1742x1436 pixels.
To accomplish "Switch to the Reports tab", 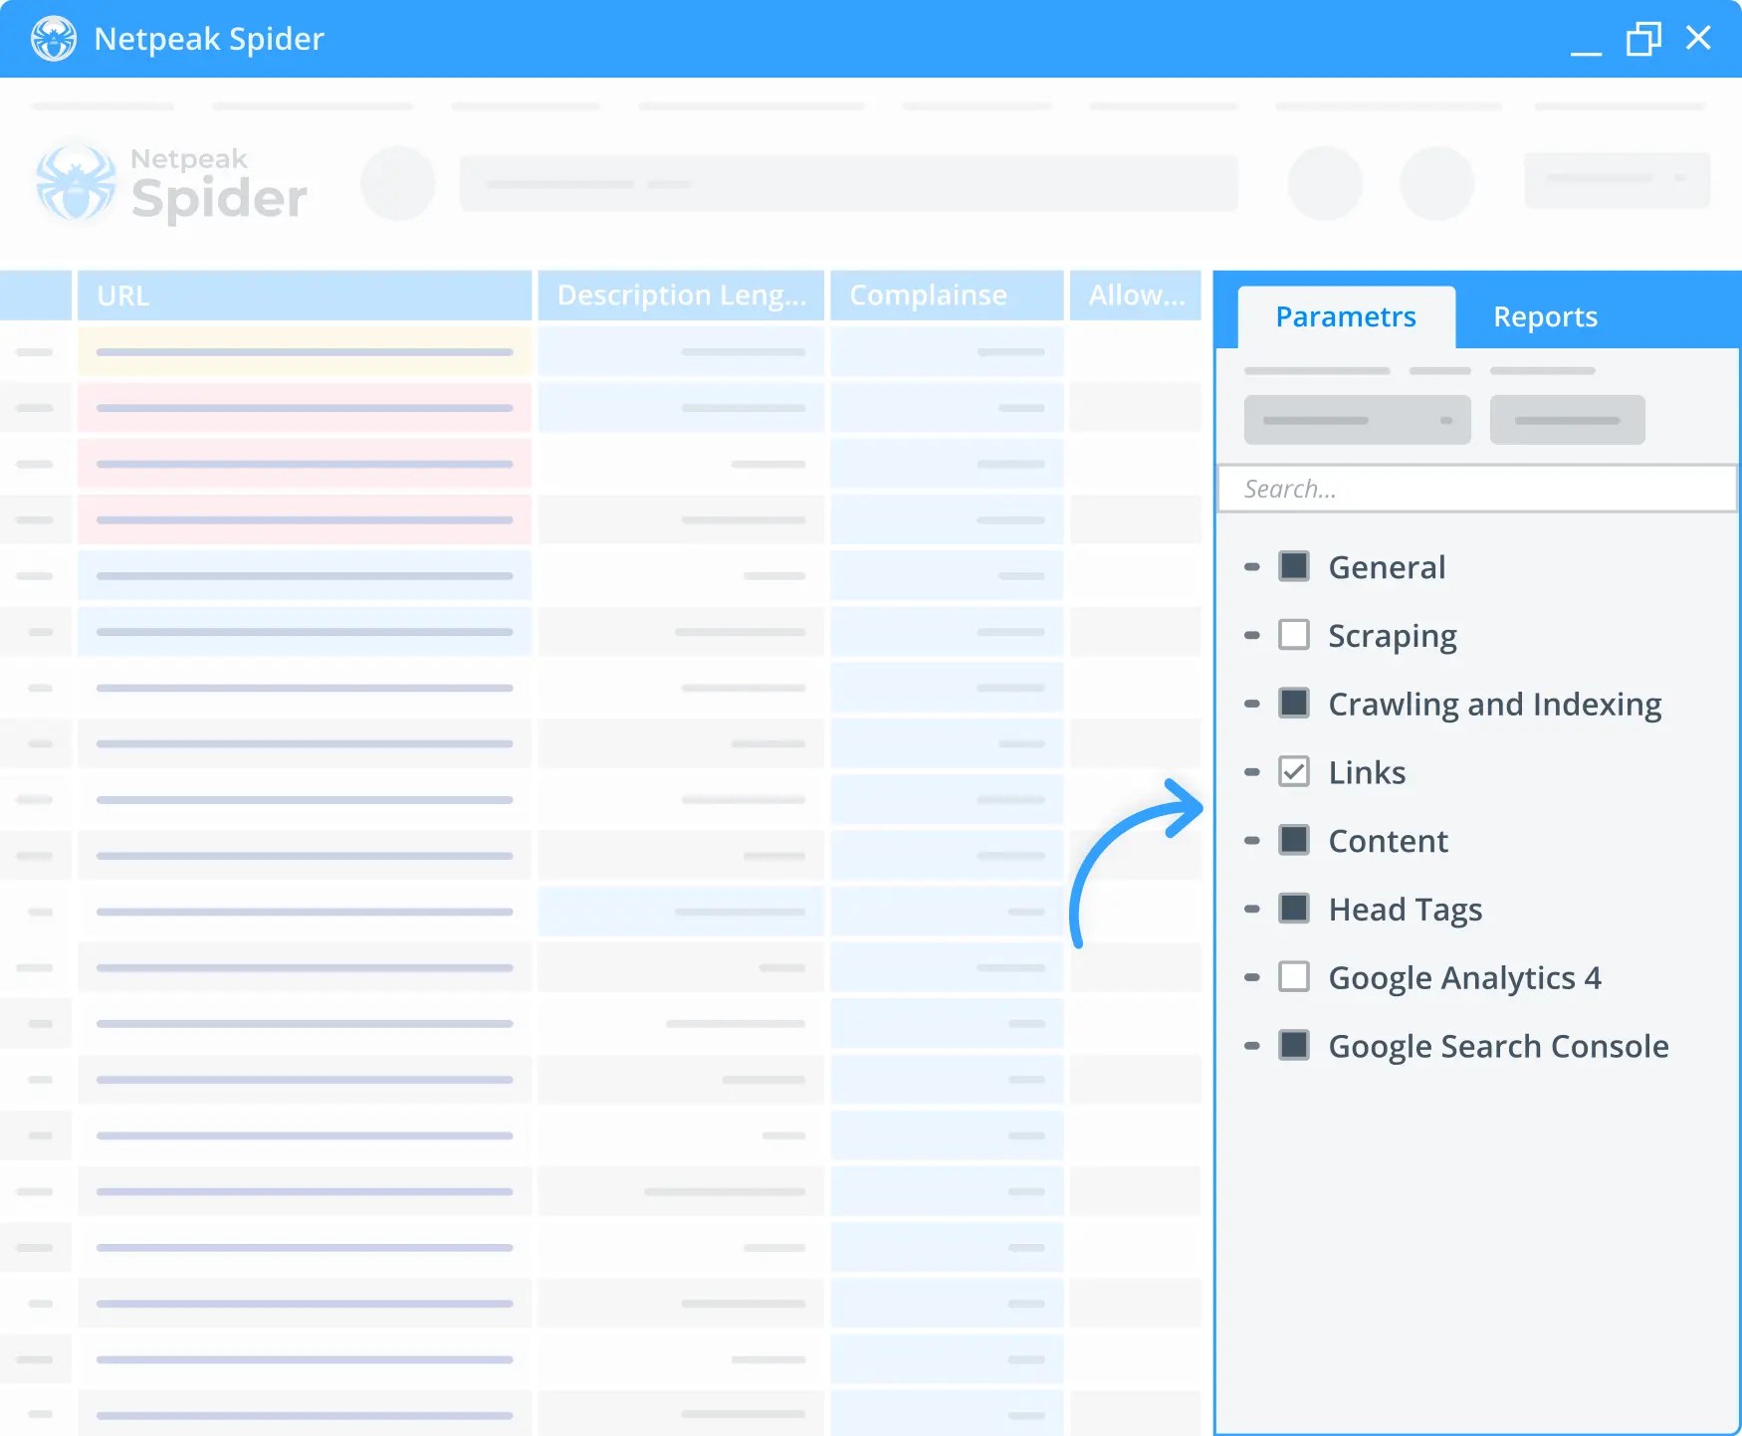I will 1544,316.
